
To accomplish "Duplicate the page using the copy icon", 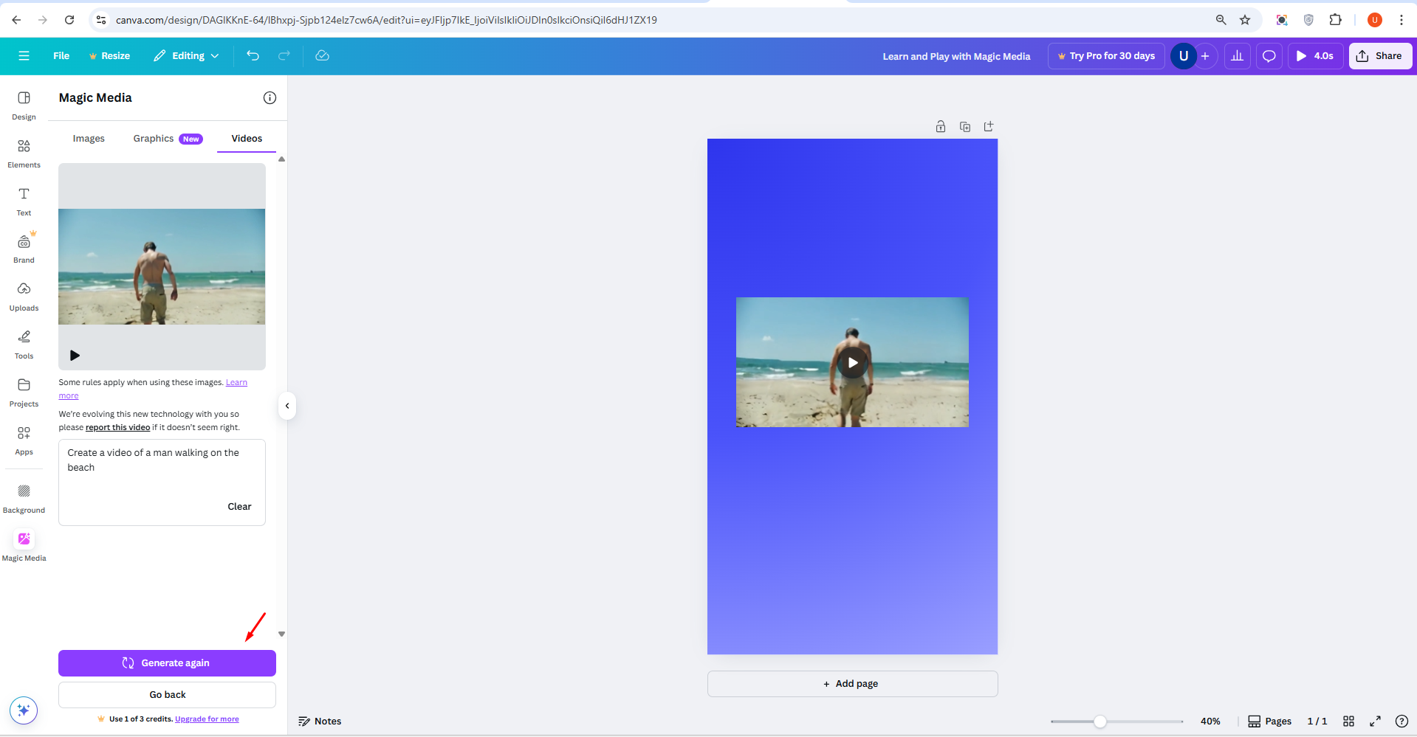I will pos(964,126).
